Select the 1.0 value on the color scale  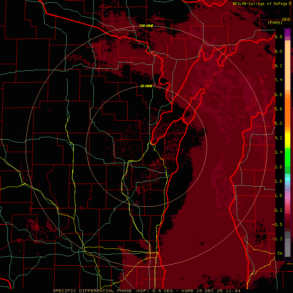coord(278,196)
